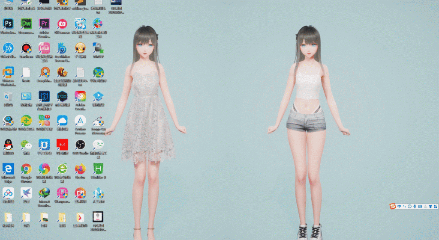This screenshot has width=439, height=240.
Task: Select the Nox emulator shortcut
Action: pos(62,96)
